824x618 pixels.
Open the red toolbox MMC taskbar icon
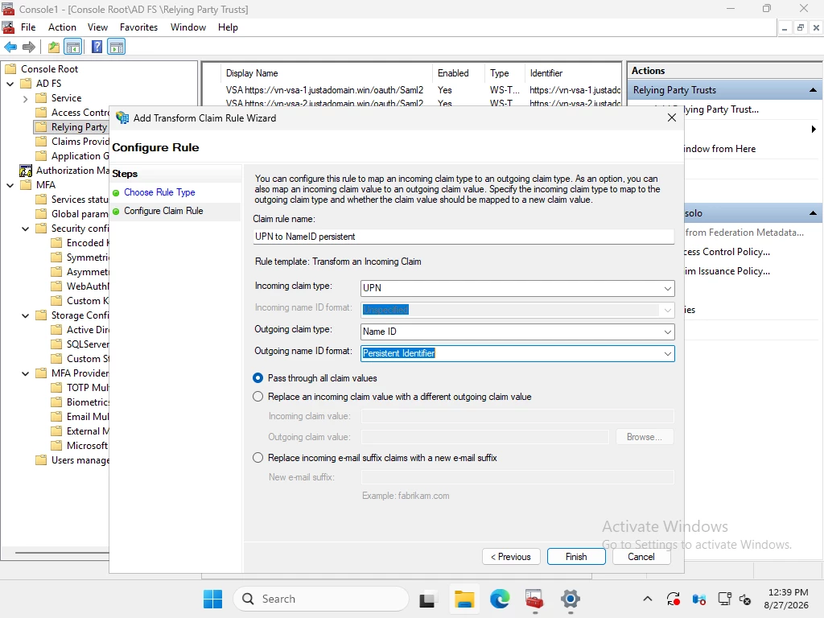tap(534, 599)
